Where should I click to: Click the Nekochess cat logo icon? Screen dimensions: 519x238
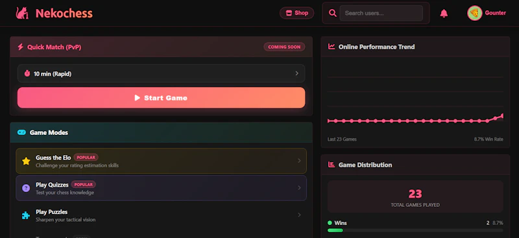(x=22, y=13)
